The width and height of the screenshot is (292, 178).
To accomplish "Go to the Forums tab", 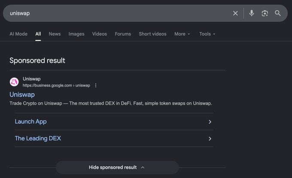I will tap(123, 34).
